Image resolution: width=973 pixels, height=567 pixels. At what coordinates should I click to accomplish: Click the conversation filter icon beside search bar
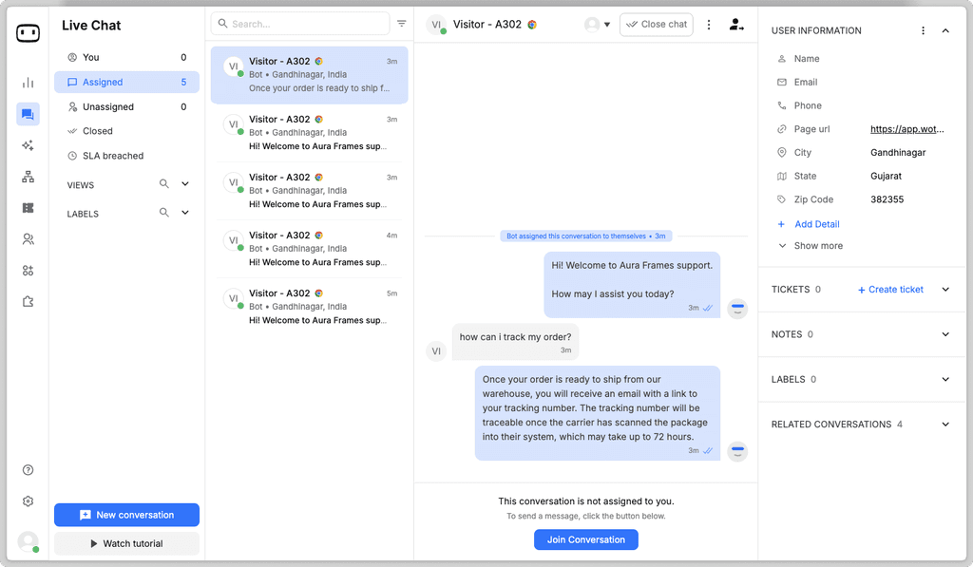[x=401, y=23]
